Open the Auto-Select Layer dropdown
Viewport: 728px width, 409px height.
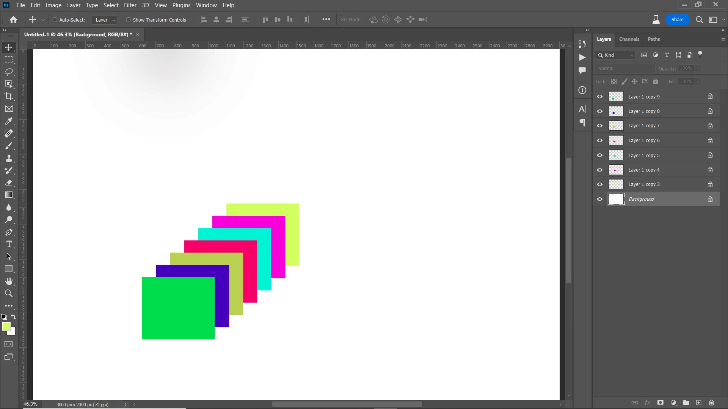[105, 20]
